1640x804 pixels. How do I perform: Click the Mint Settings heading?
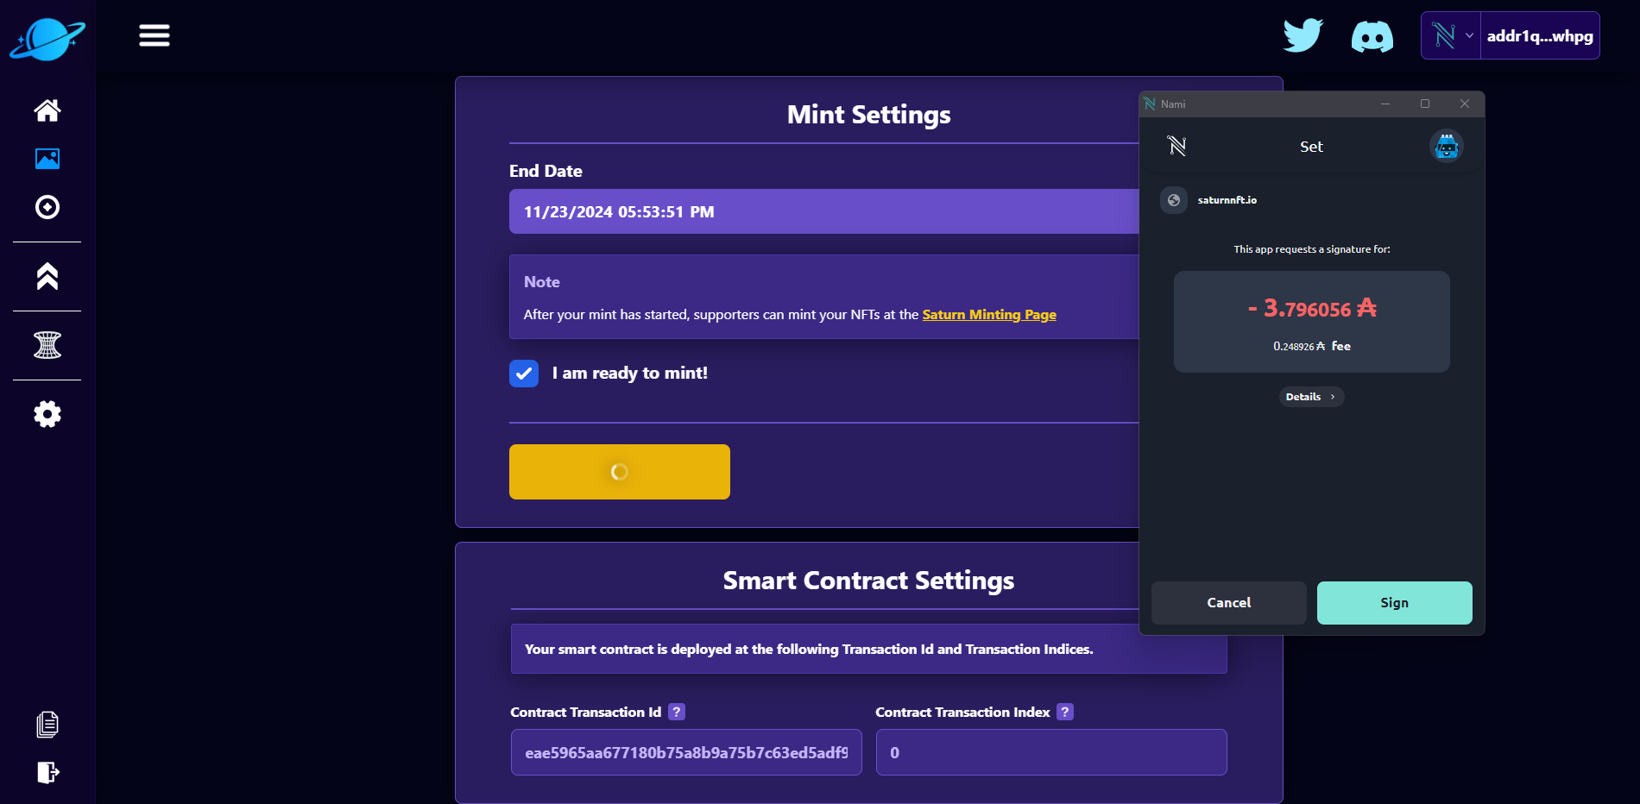click(869, 115)
